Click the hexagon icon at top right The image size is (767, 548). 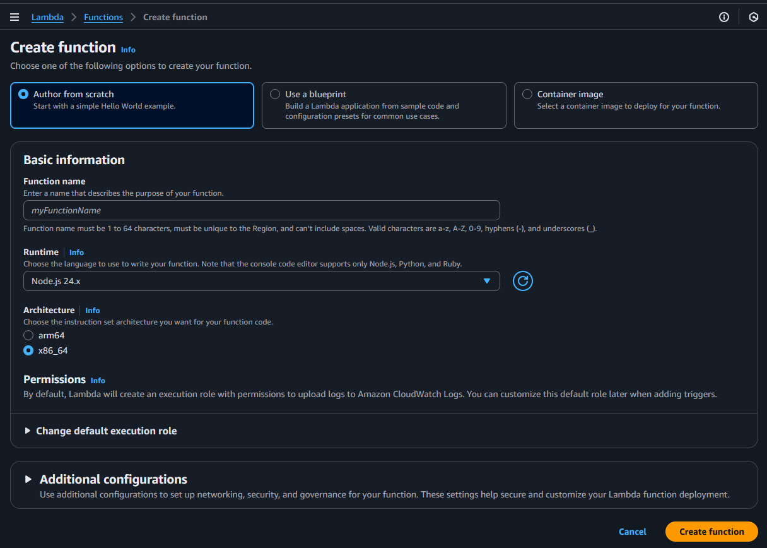click(x=753, y=17)
